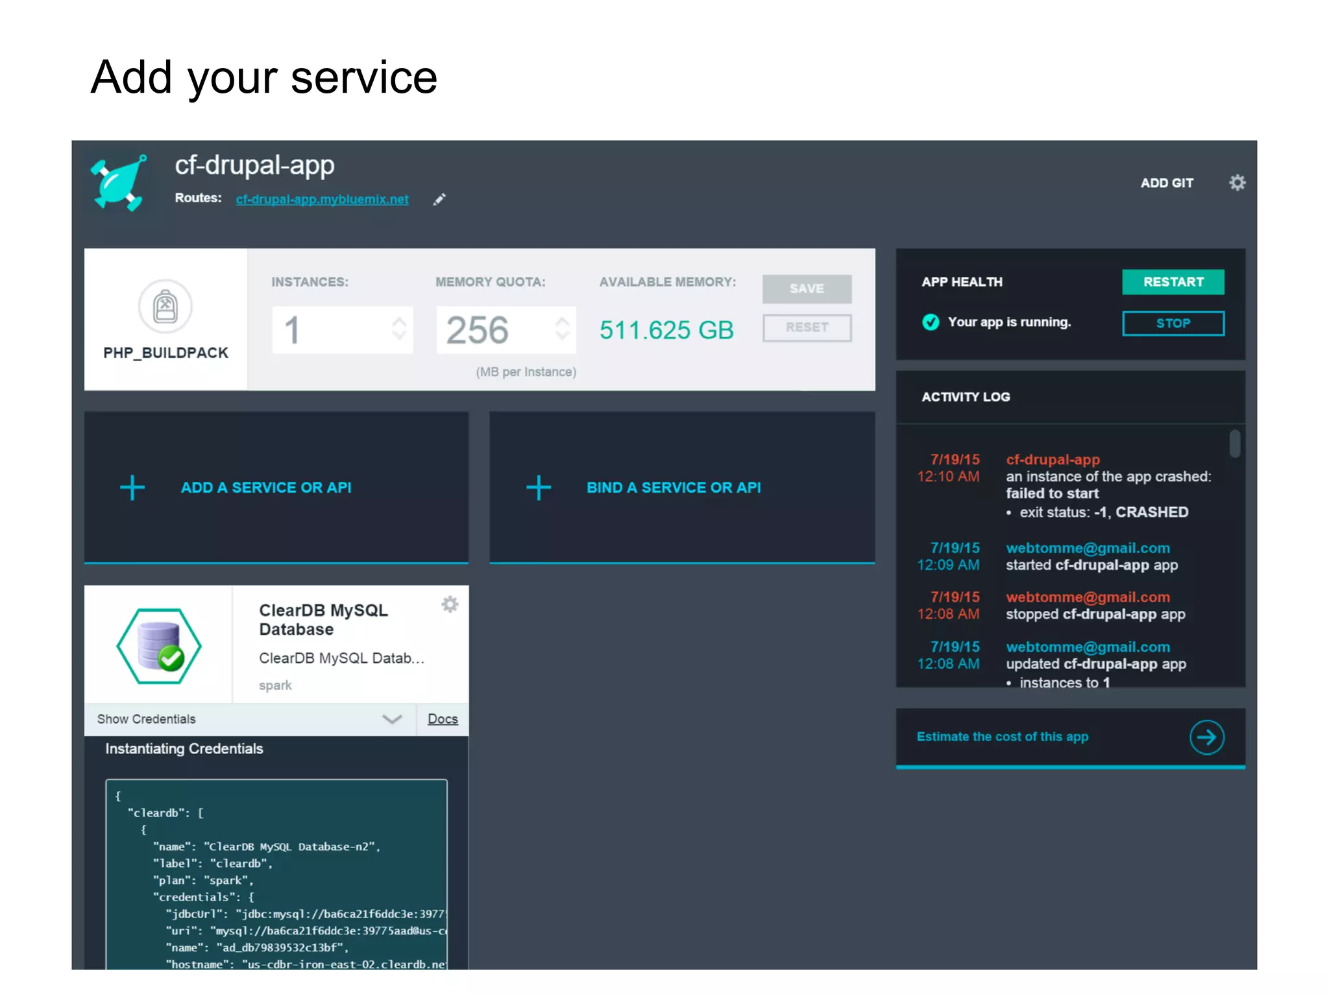Image resolution: width=1329 pixels, height=996 pixels.
Task: Click the 511.625 GB available memory value
Action: pyautogui.click(x=666, y=330)
